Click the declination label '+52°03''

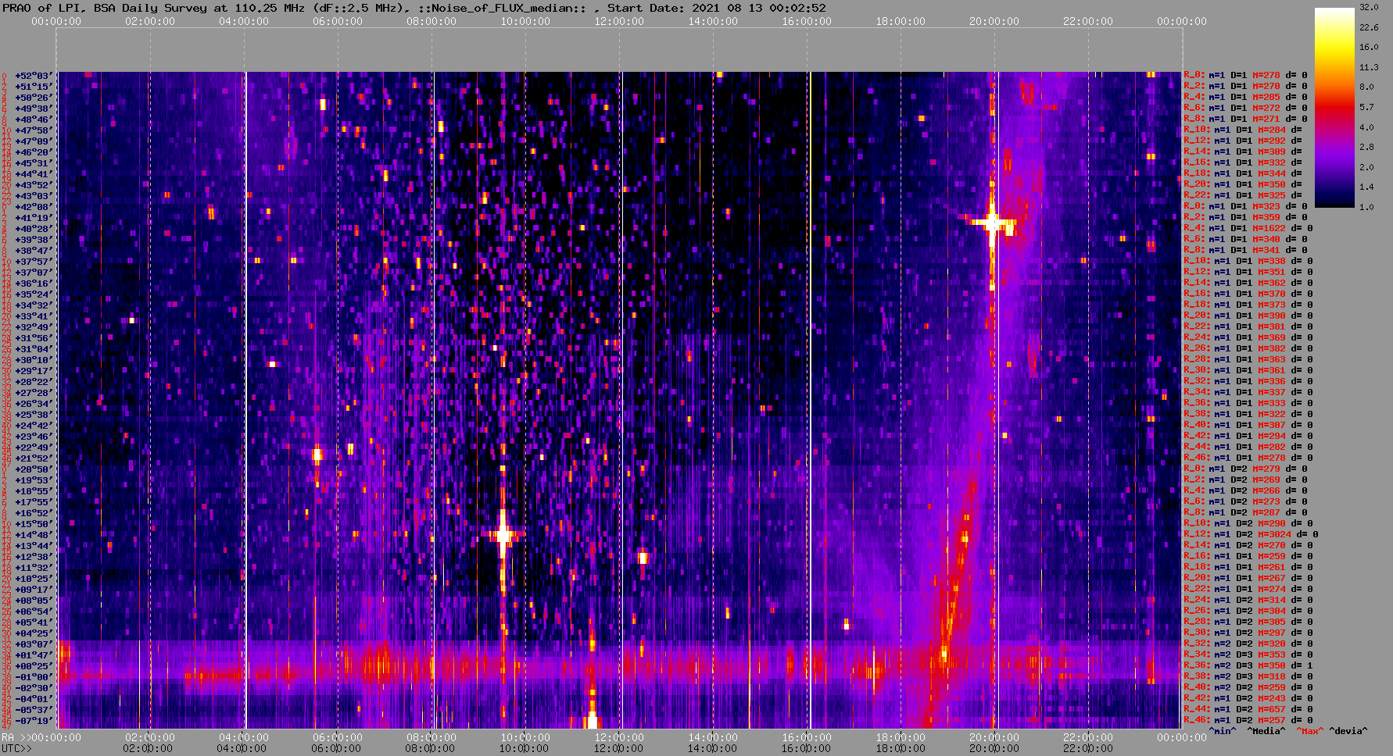point(33,76)
